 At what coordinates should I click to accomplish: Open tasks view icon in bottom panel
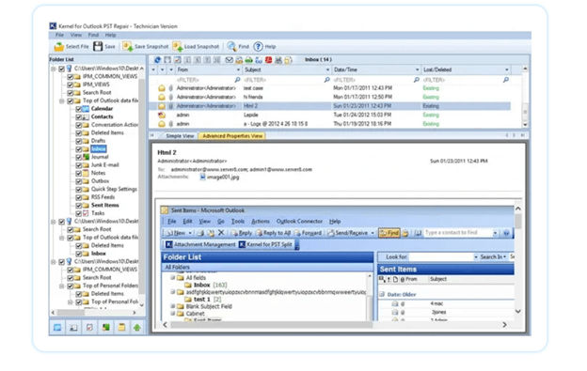coord(89,328)
